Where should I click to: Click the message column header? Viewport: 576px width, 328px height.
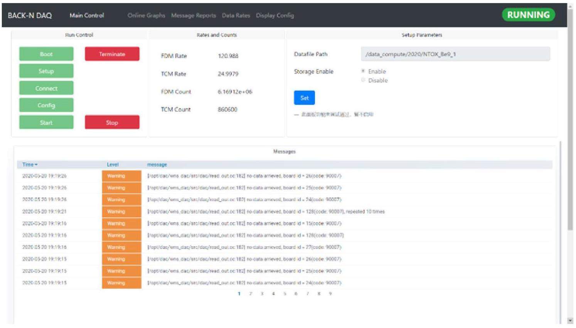point(157,165)
